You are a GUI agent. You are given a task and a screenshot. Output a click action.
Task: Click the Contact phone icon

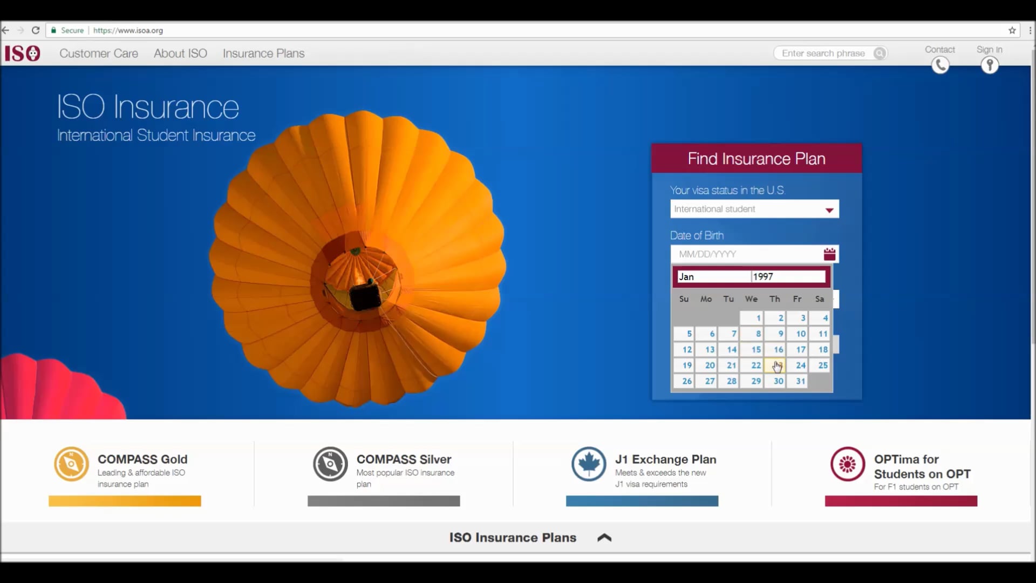click(940, 65)
